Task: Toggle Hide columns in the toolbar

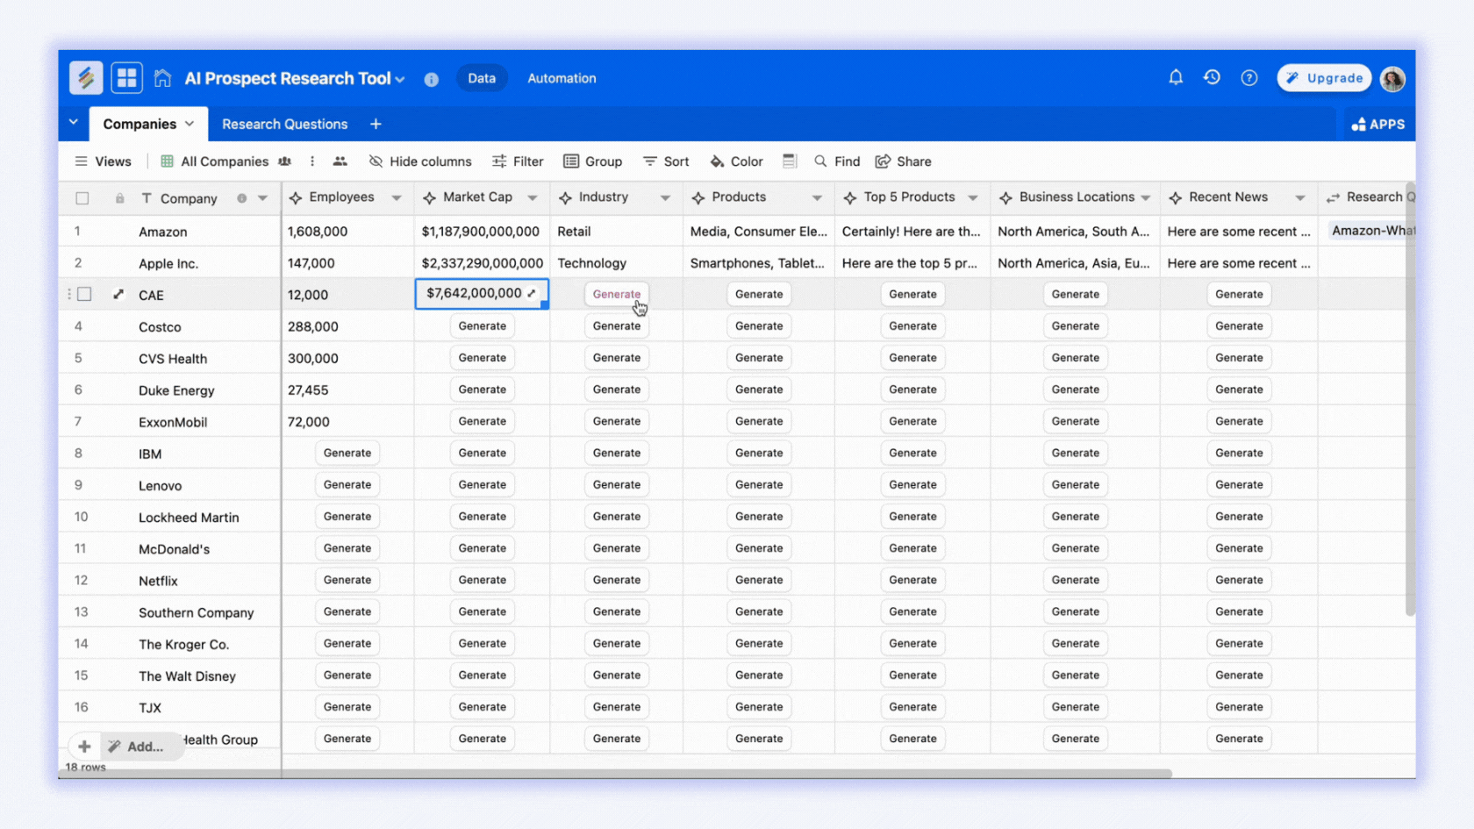Action: (420, 161)
